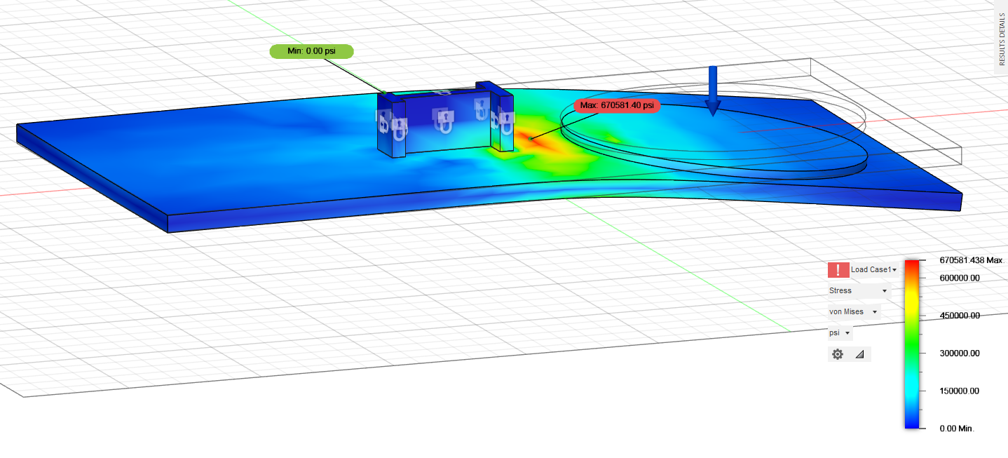
Task: Click the banded-gradient triangle icon in legend
Action: [x=861, y=354]
